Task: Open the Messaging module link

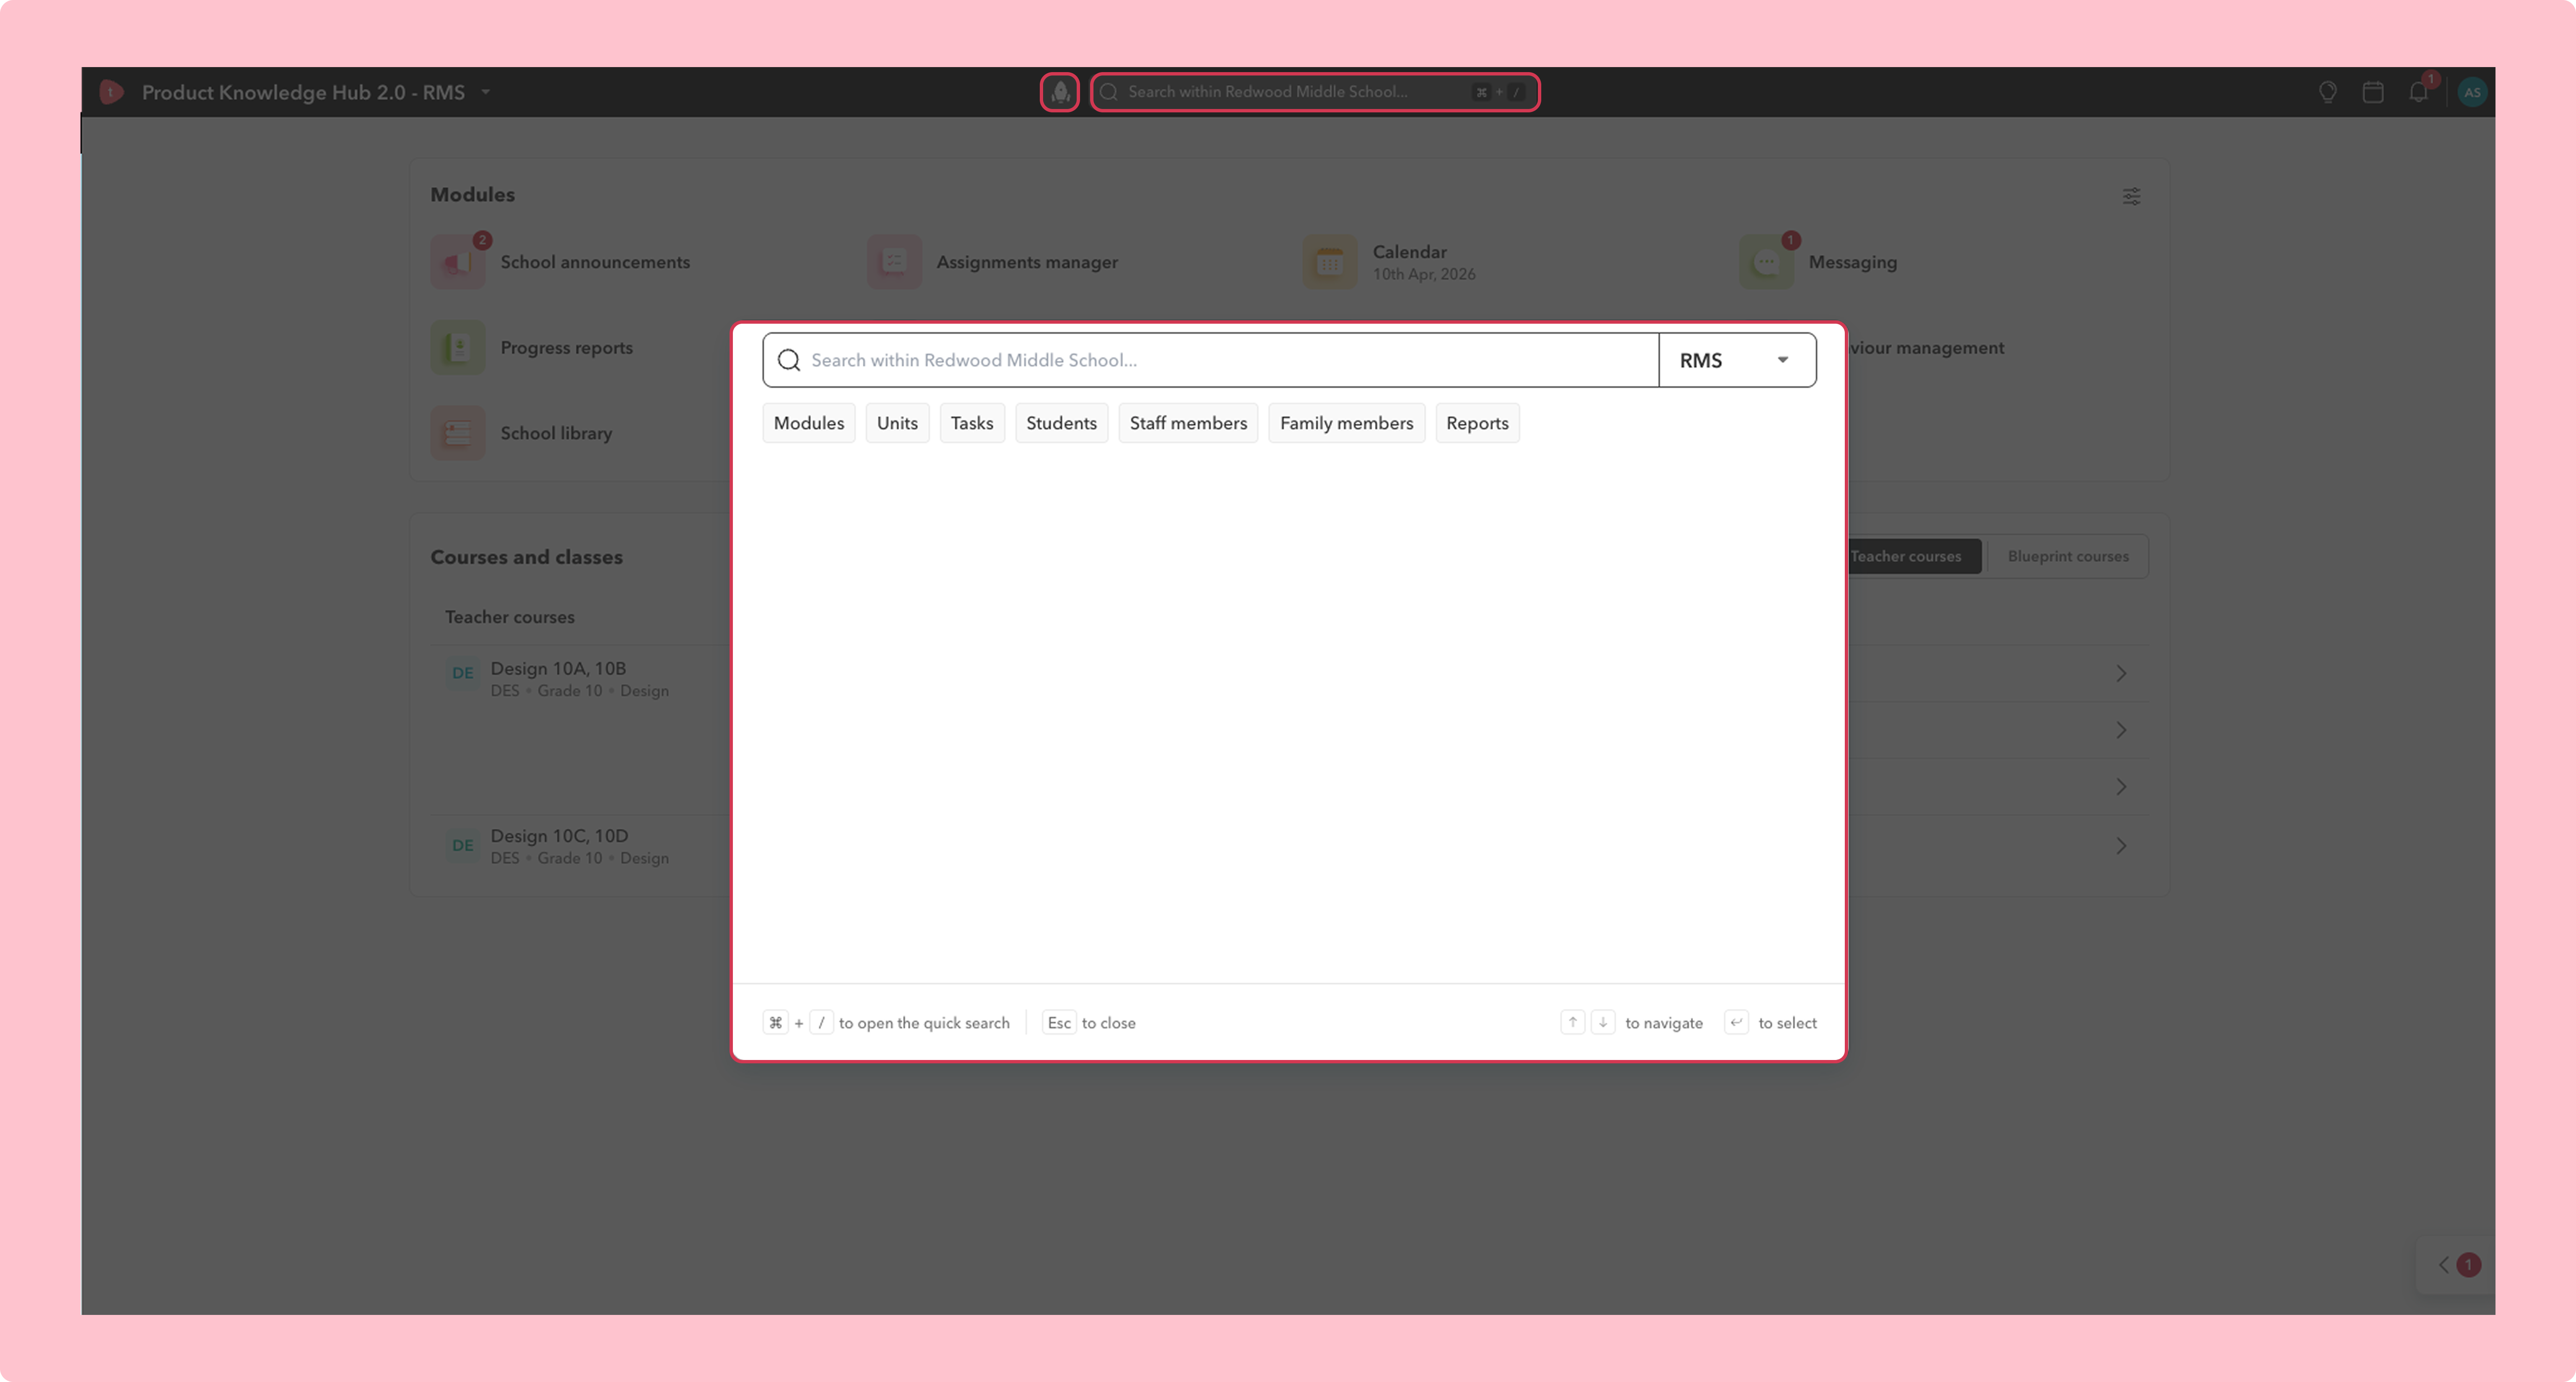Action: pos(1852,262)
